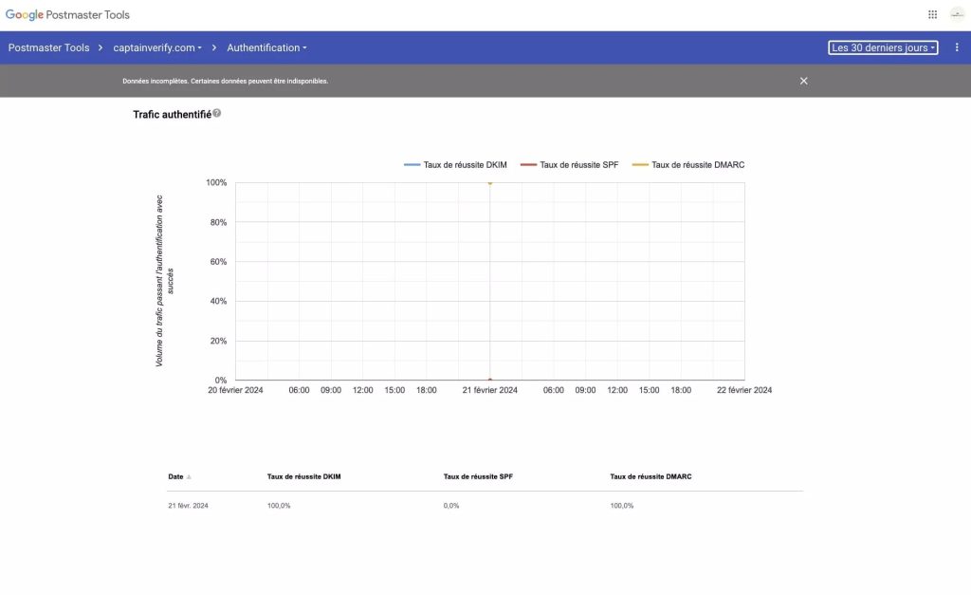Select the DMARC data point on the chart
This screenshot has height=595, width=971.
[489, 183]
